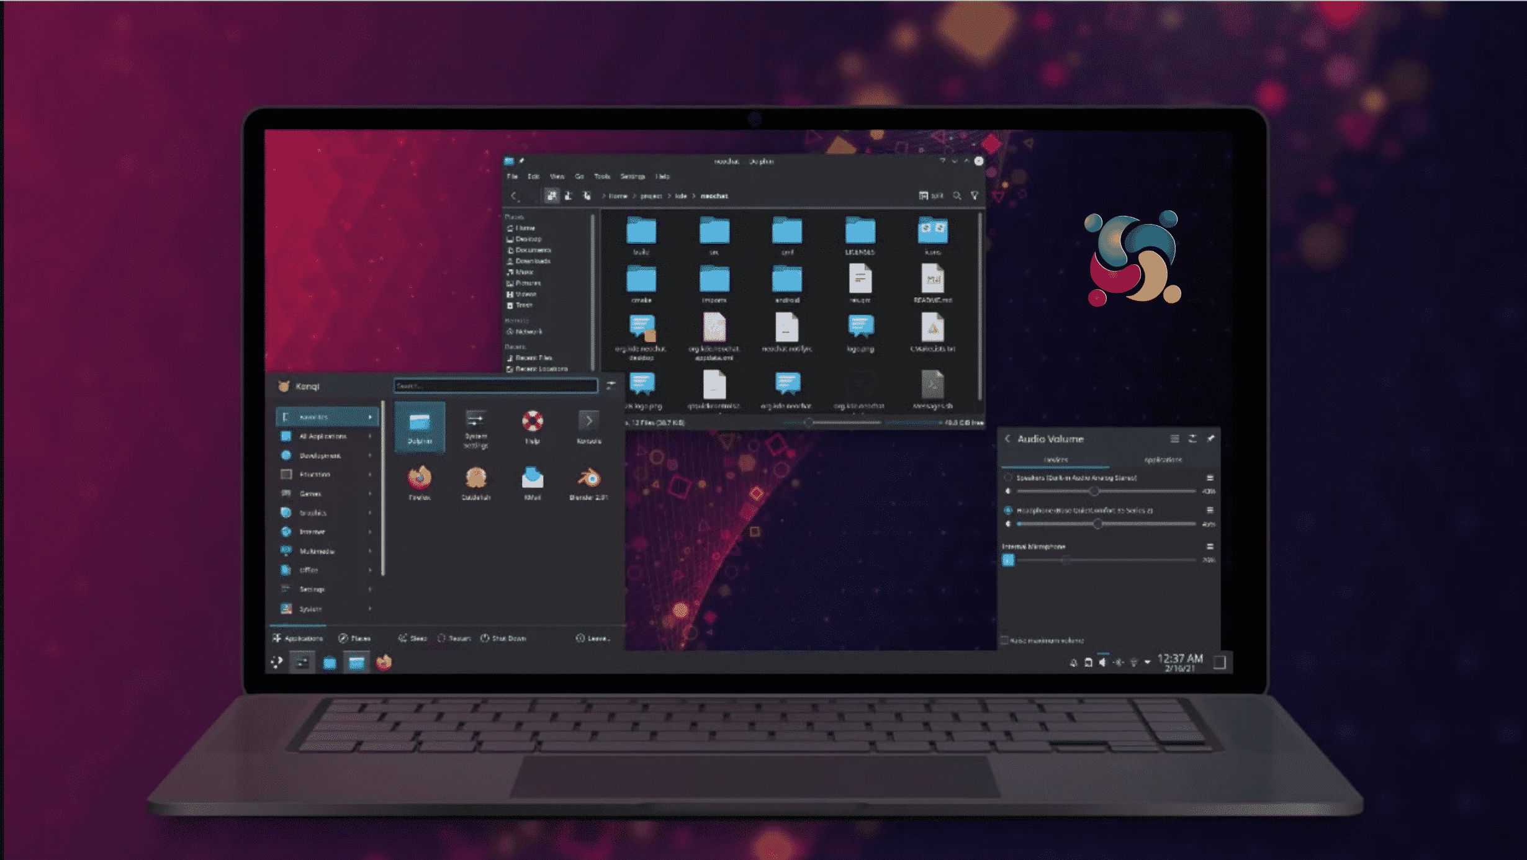
Task: Mute the Speakers using its speaker icon
Action: pyautogui.click(x=1008, y=491)
